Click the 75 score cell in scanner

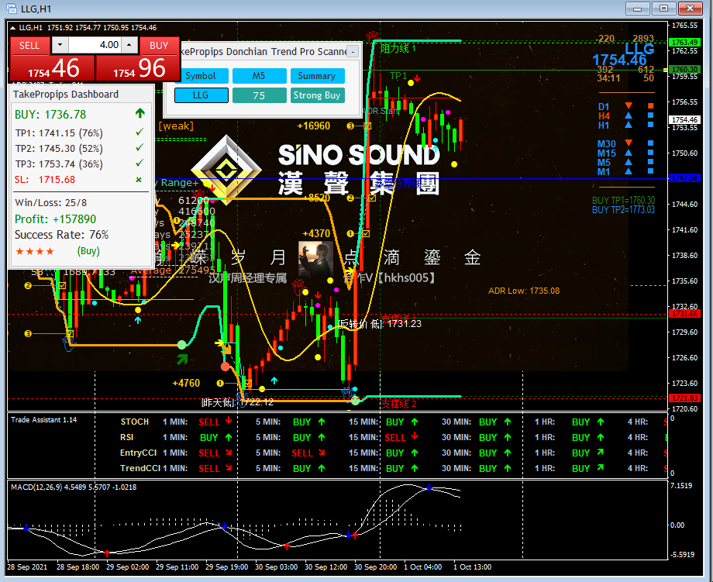(259, 95)
